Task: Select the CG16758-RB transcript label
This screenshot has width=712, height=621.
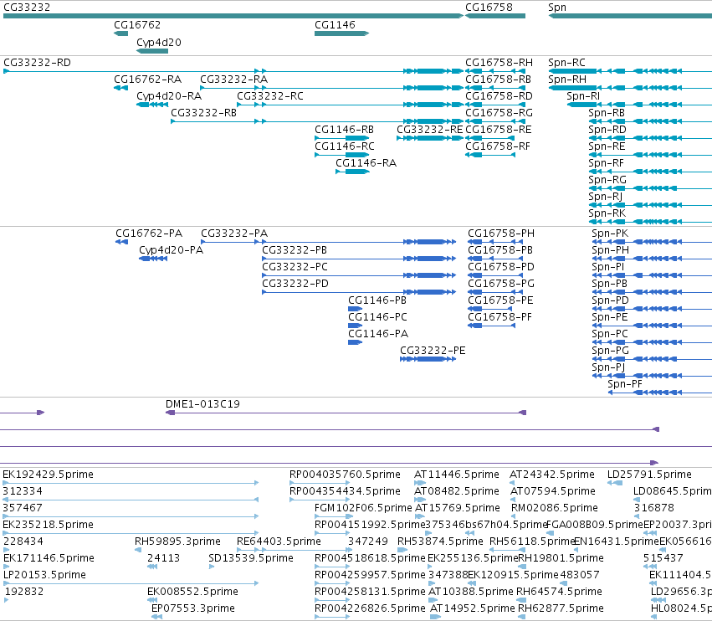Action: (x=498, y=80)
